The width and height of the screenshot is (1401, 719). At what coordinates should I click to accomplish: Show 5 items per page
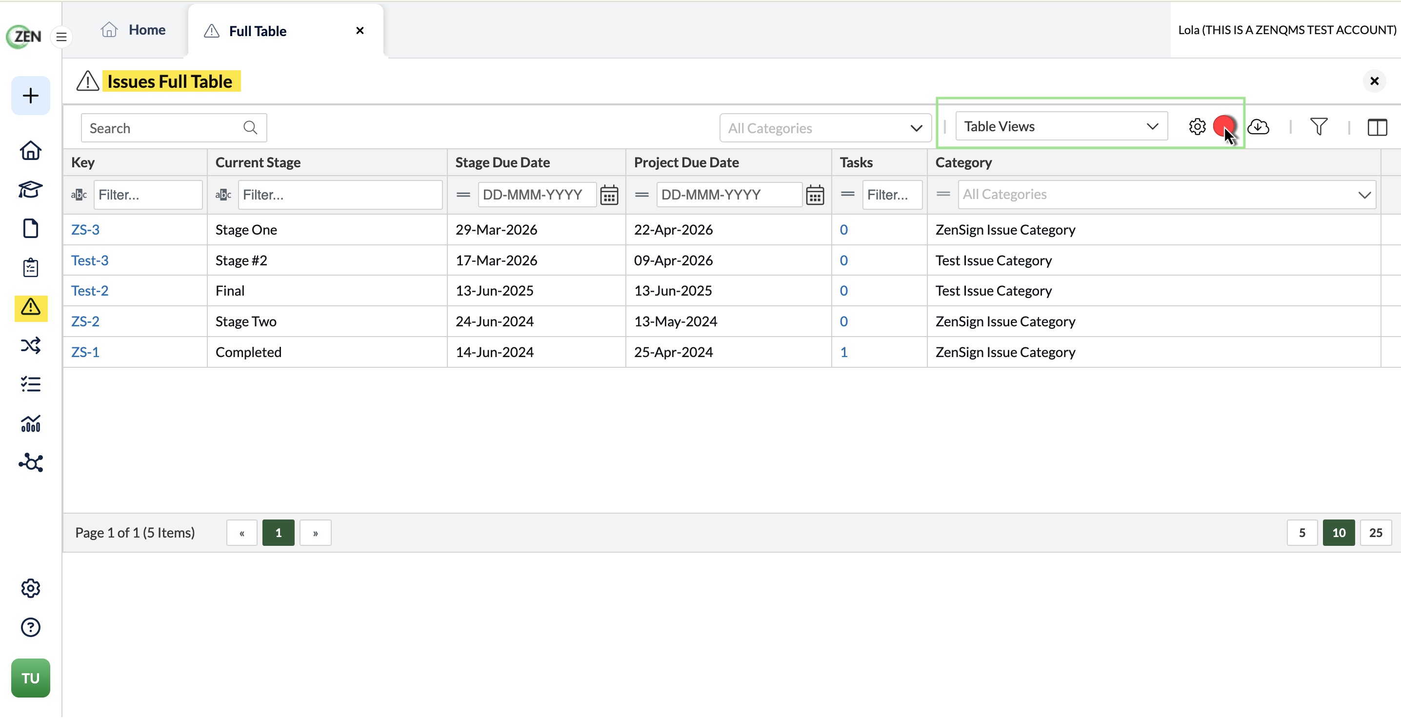[1302, 533]
